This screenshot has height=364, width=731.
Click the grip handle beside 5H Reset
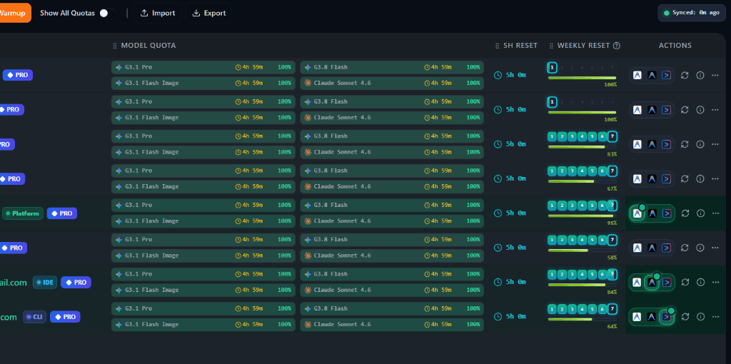click(498, 46)
